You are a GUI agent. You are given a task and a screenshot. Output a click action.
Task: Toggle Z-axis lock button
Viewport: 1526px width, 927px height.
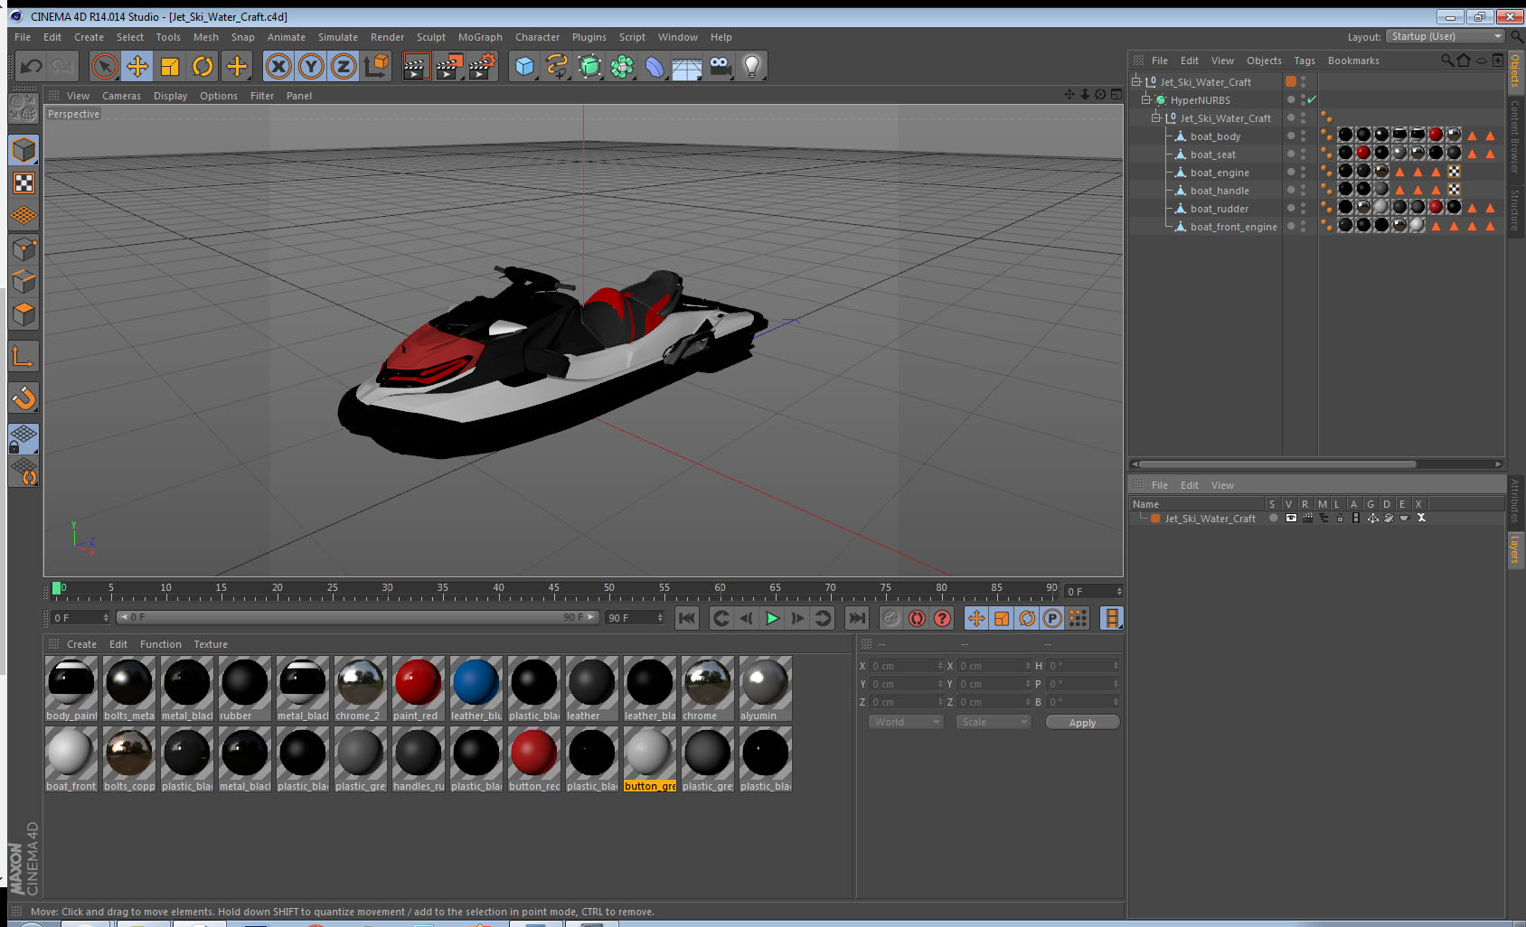pyautogui.click(x=344, y=66)
